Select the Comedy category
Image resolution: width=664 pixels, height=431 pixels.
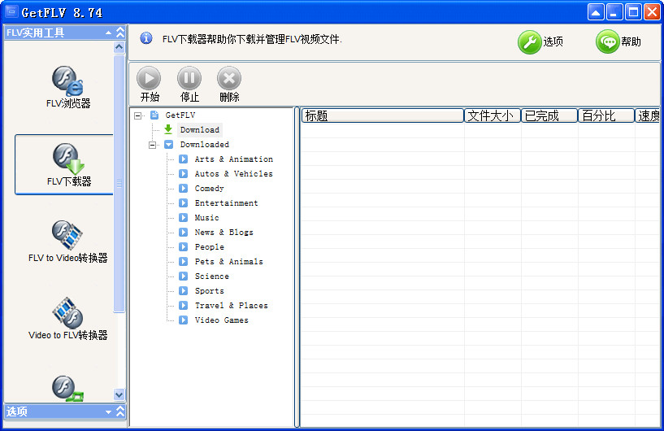(209, 188)
